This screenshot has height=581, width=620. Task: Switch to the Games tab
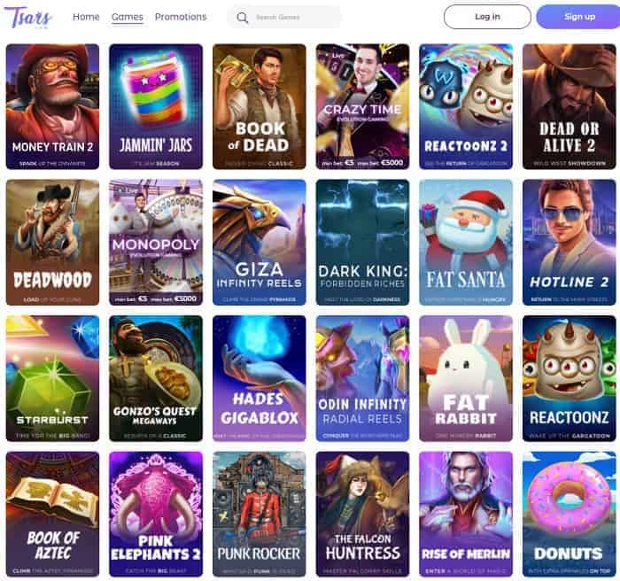[128, 17]
